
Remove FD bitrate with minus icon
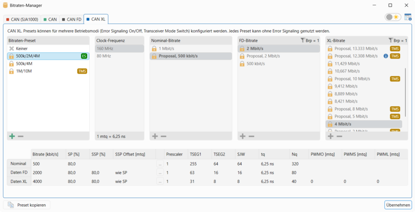[x=252, y=136]
